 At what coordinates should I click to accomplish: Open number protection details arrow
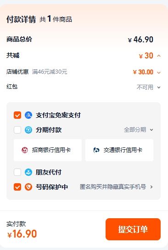point(151,187)
